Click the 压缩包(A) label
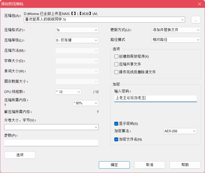205x173 pixels. [13, 16]
